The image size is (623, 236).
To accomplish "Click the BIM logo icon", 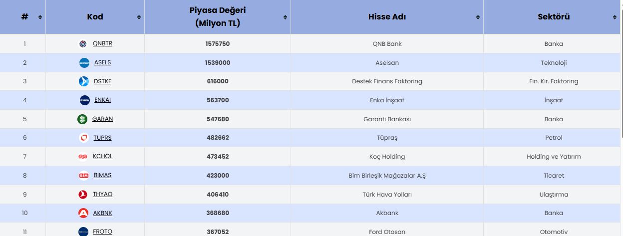I will pyautogui.click(x=83, y=176).
